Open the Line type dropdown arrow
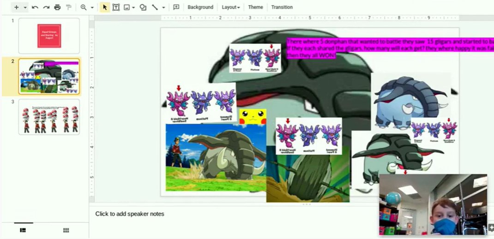 (x=163, y=7)
